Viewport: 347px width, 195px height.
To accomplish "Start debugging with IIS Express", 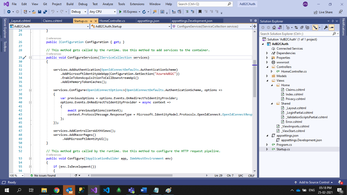I will 128,12.
